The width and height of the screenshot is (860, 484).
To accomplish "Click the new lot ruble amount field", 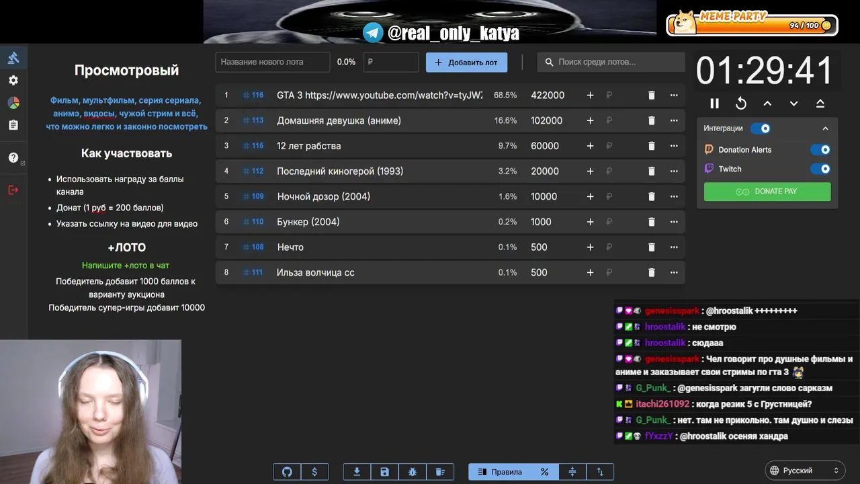I will pyautogui.click(x=390, y=62).
